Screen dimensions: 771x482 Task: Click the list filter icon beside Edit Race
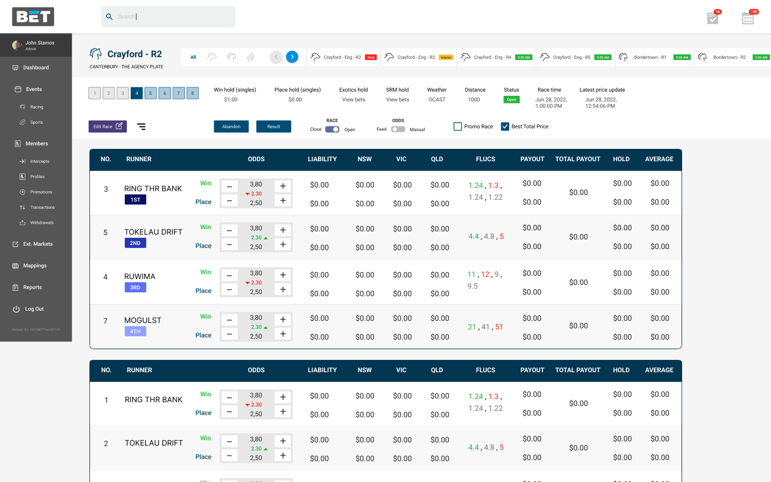pyautogui.click(x=141, y=127)
